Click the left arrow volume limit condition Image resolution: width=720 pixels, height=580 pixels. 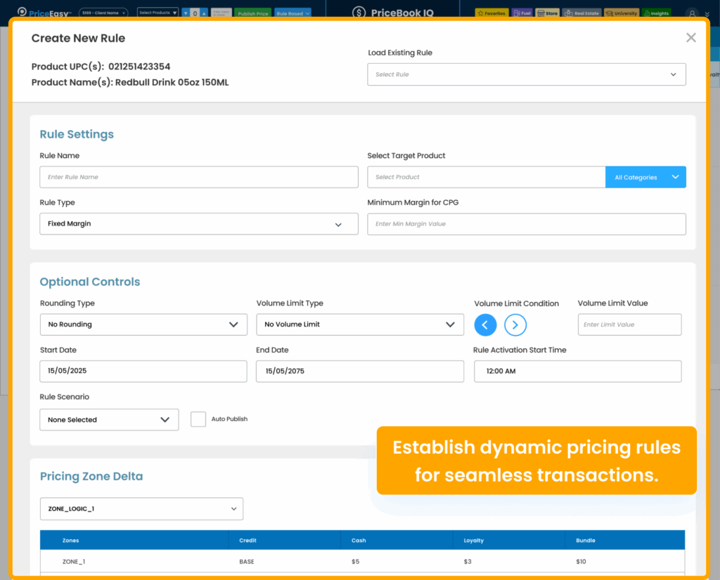pyautogui.click(x=485, y=324)
